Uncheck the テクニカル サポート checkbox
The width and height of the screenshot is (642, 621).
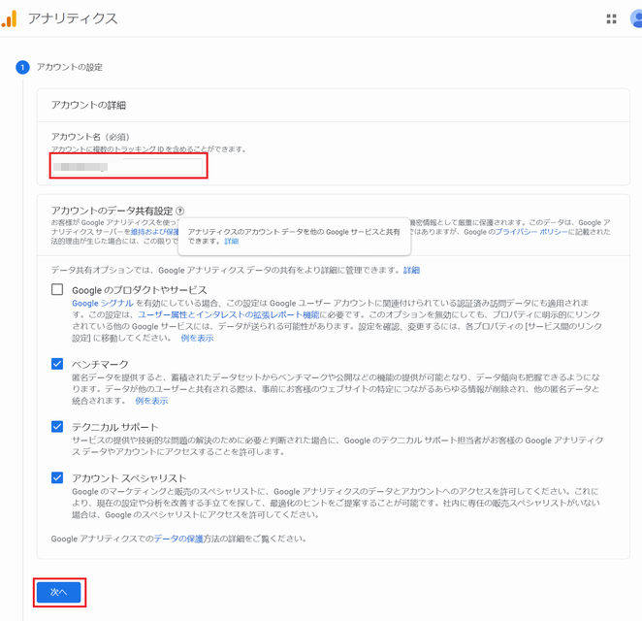pyautogui.click(x=57, y=427)
